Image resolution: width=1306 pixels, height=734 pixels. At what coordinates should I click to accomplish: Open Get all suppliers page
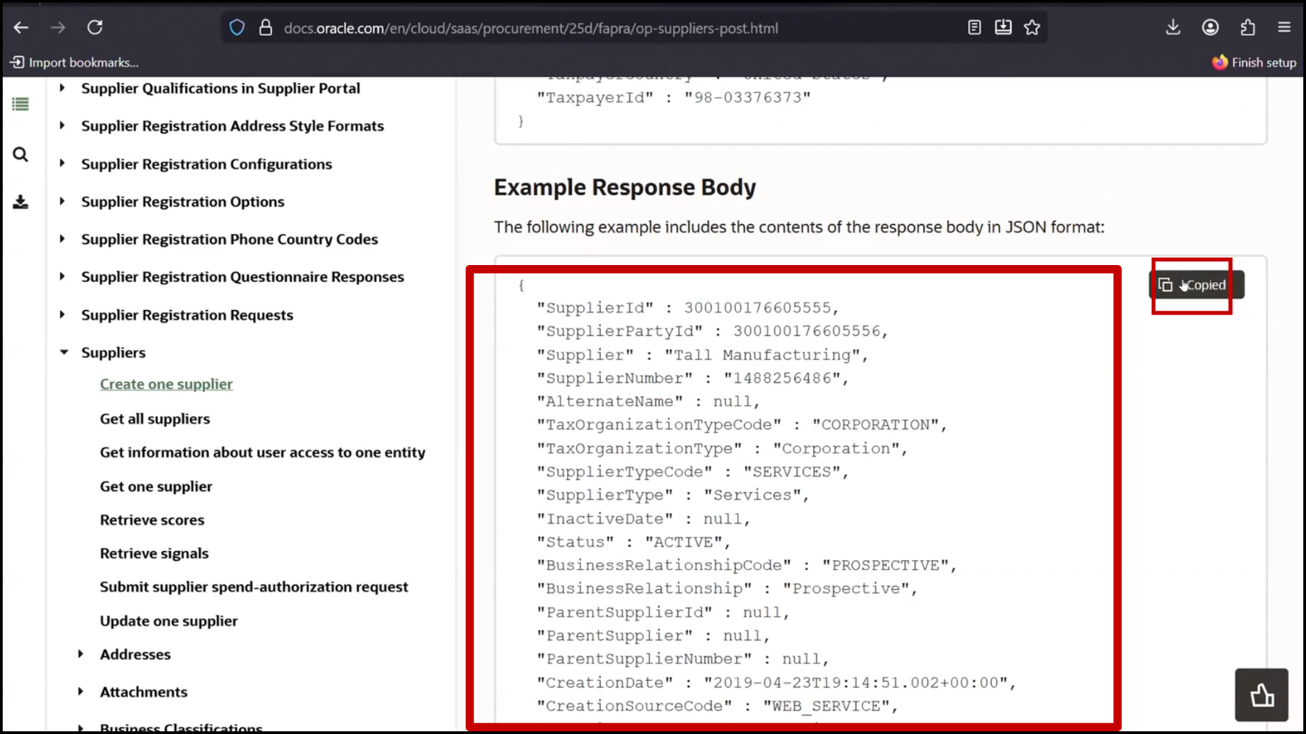tap(155, 419)
